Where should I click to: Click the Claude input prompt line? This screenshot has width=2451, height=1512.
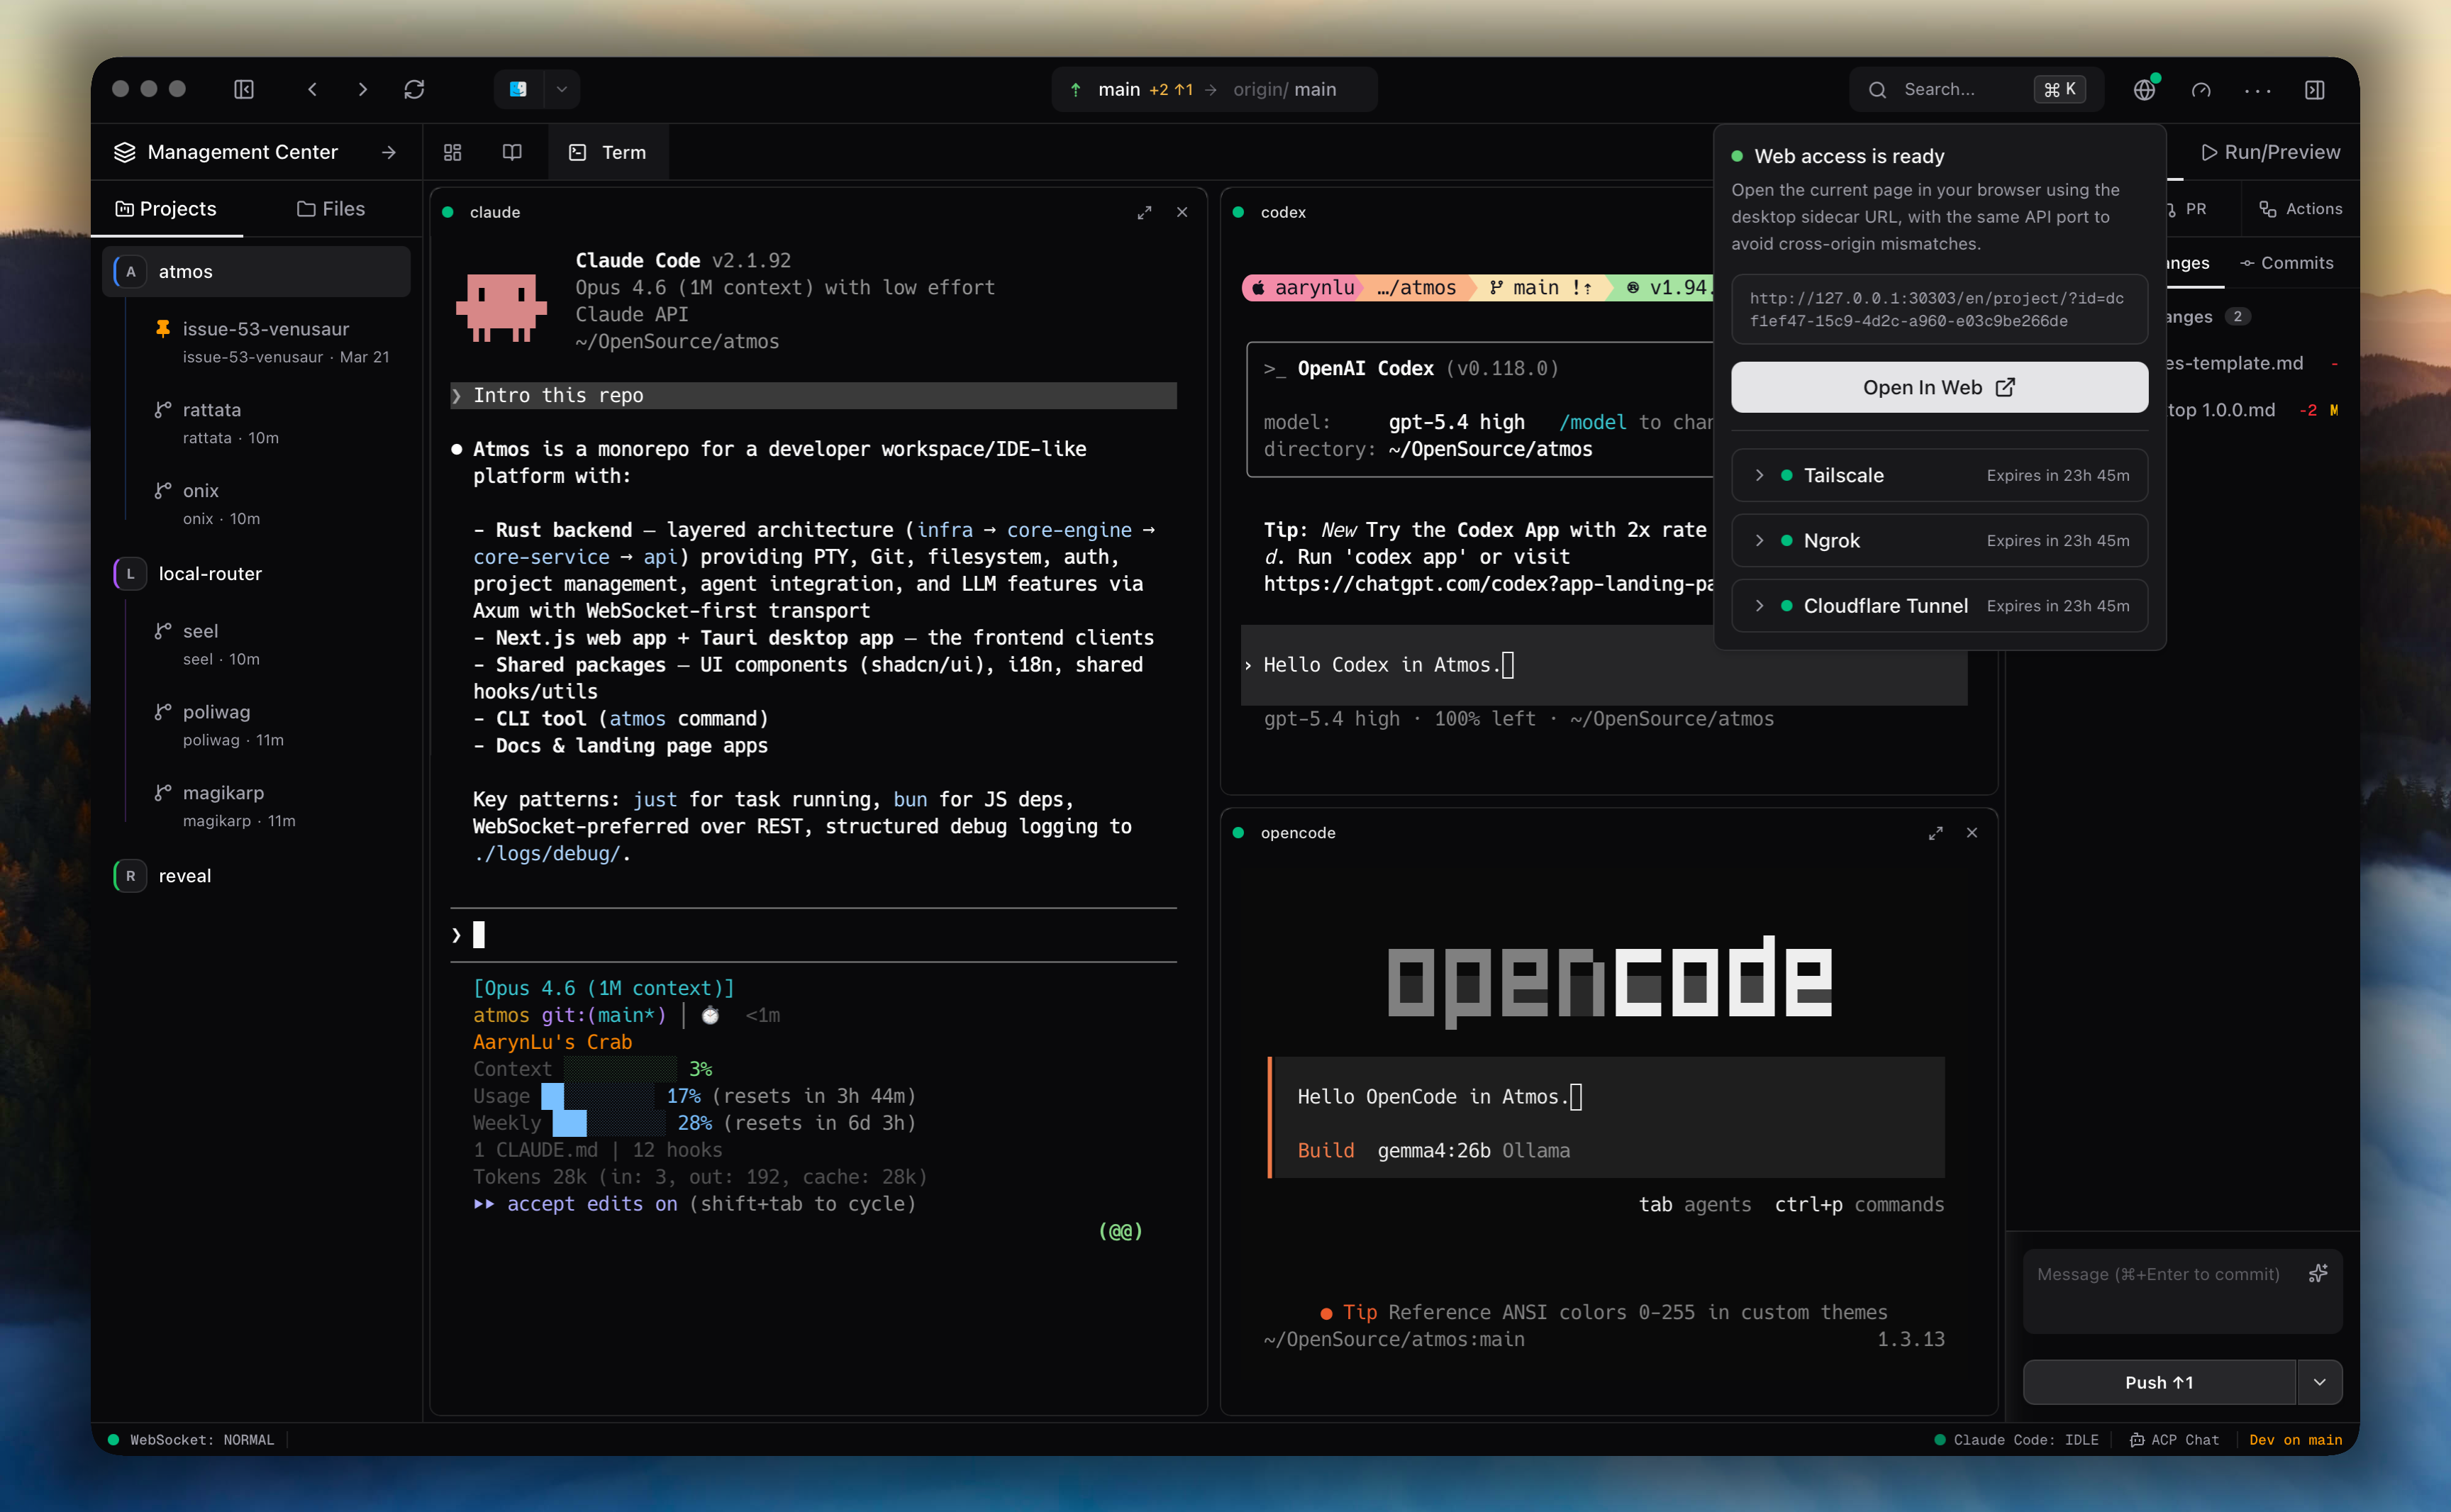pos(813,935)
